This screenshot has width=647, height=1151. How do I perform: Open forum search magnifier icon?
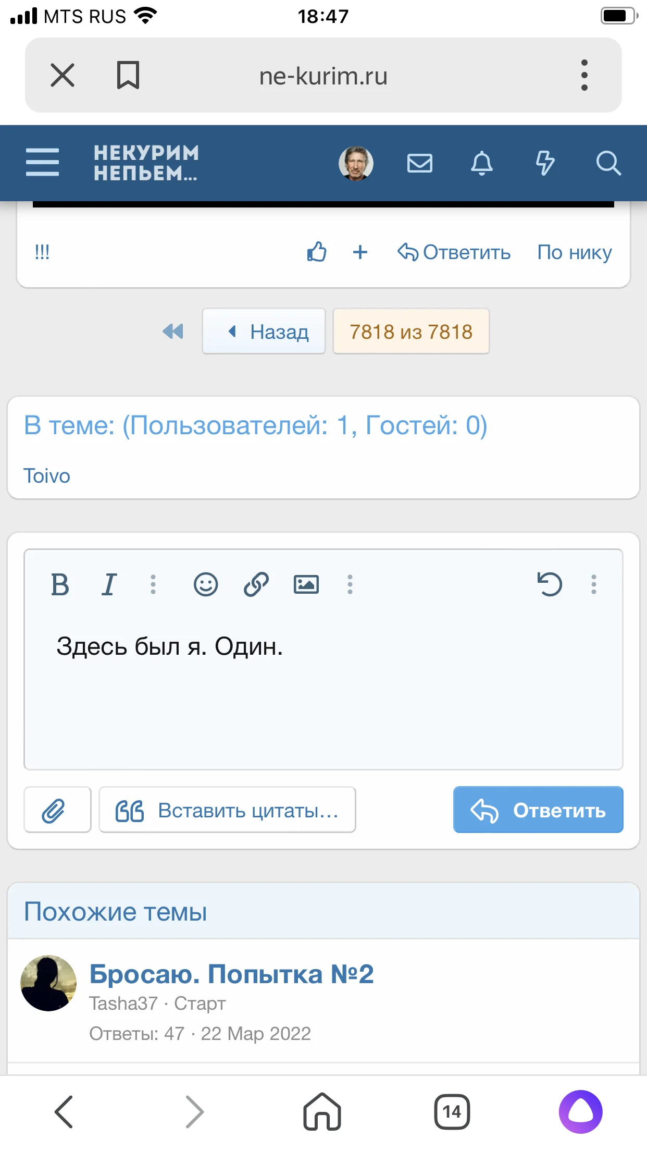coord(608,163)
